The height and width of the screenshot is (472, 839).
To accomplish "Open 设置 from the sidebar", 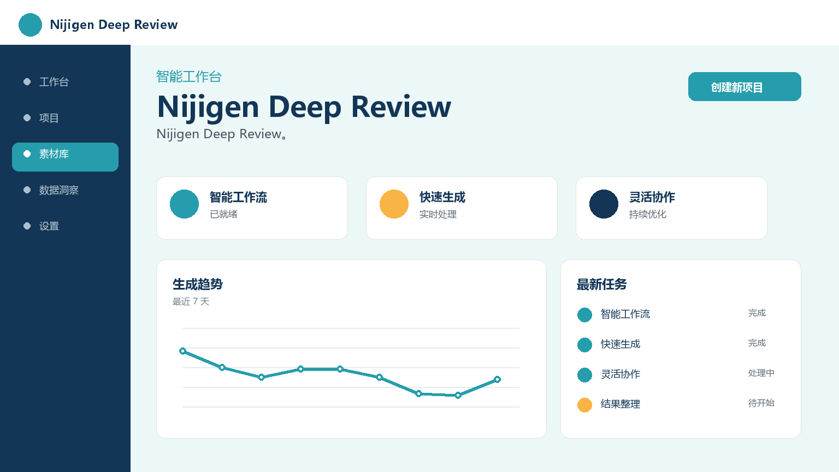I will coord(65,226).
